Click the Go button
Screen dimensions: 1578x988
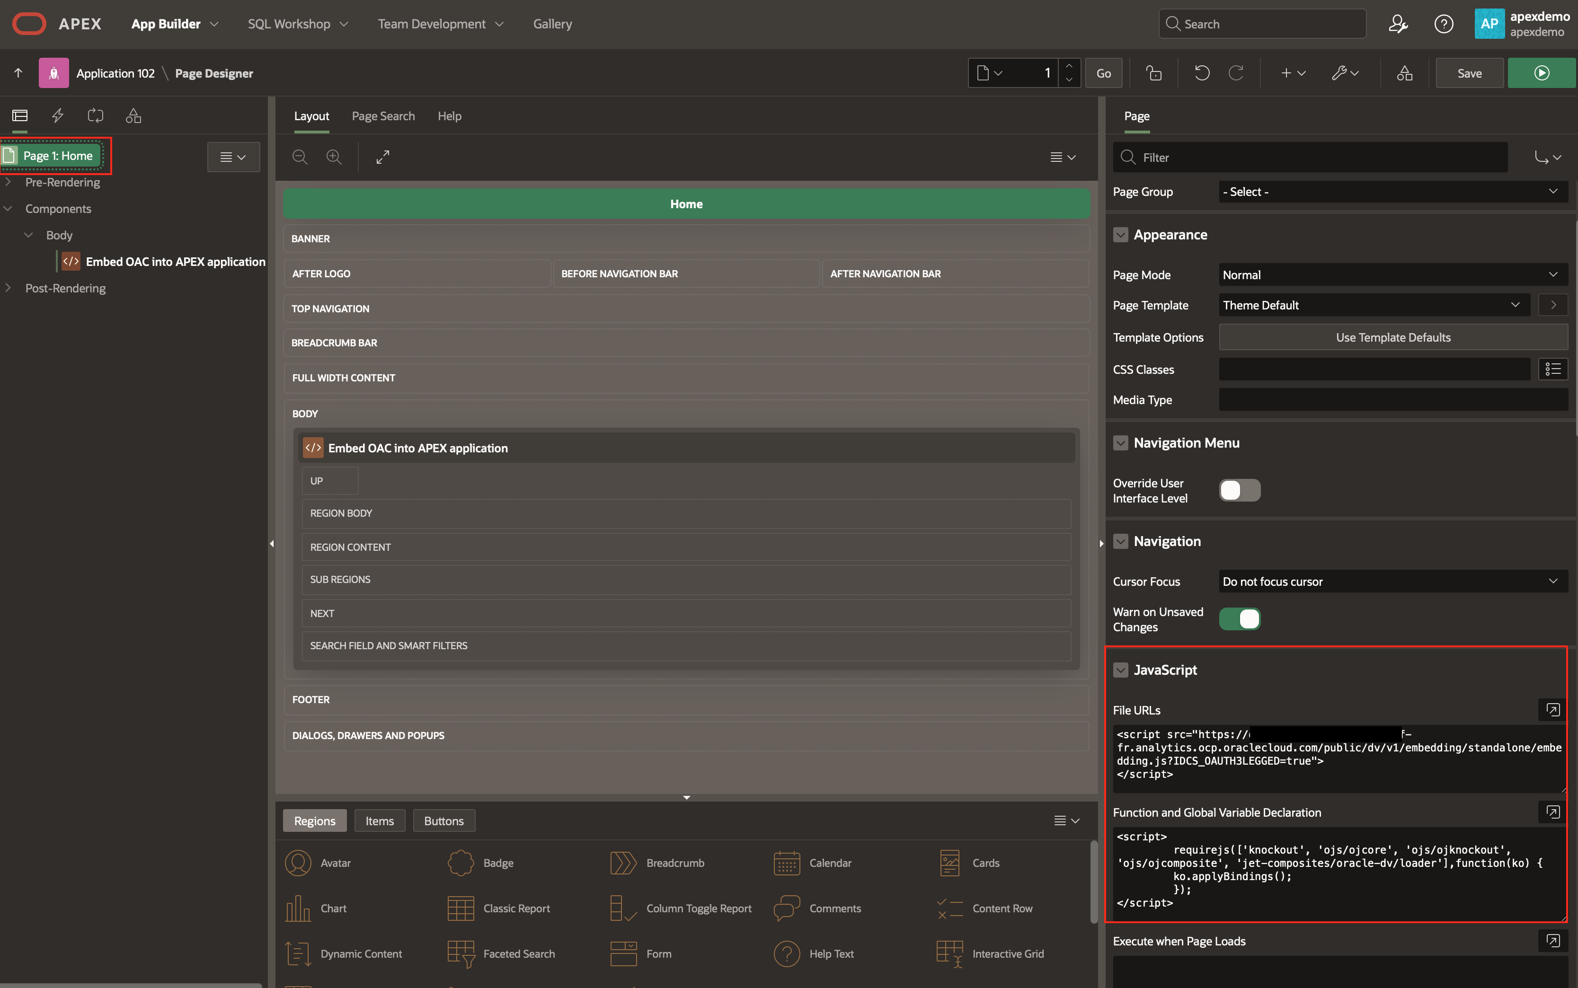tap(1104, 72)
